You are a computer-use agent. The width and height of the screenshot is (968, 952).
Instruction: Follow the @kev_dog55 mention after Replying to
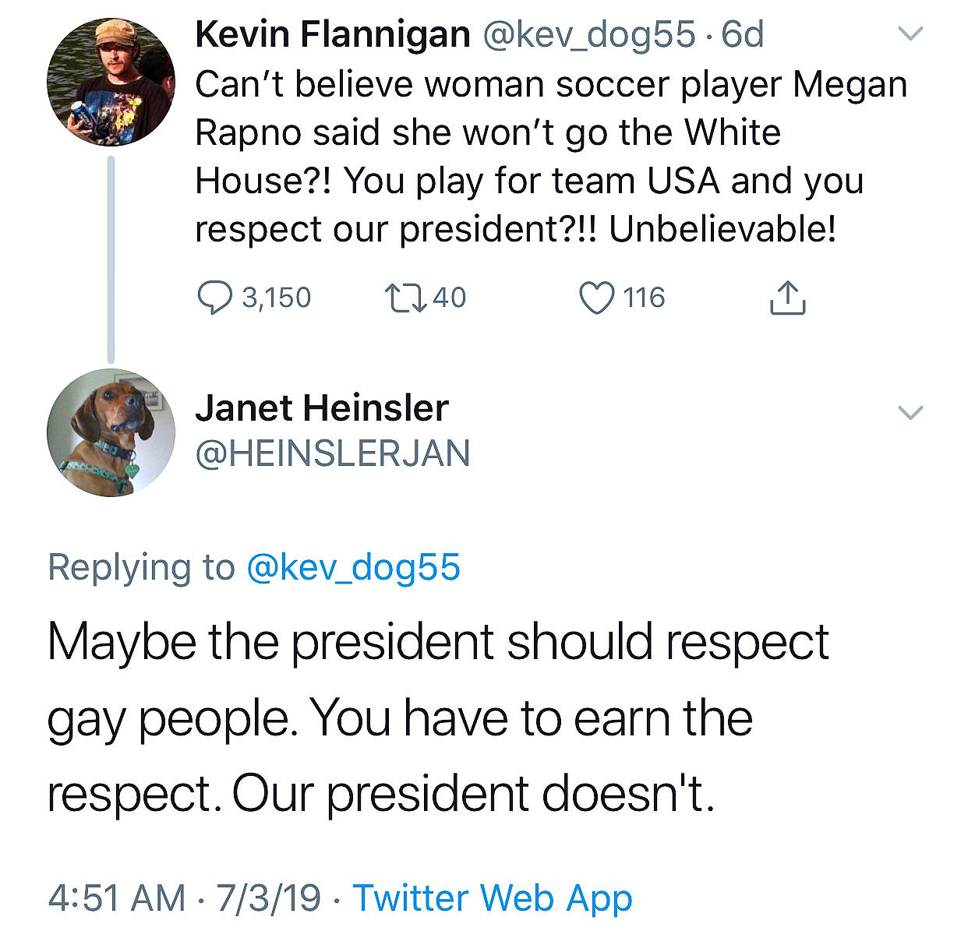[x=353, y=567]
